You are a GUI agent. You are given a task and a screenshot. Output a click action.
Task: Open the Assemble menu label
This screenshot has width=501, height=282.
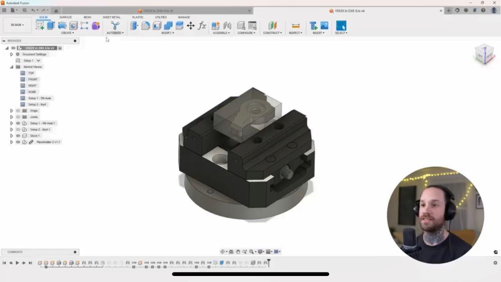click(x=221, y=33)
